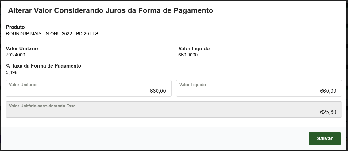Click the Salvar button
This screenshot has width=348, height=151.
pos(325,138)
